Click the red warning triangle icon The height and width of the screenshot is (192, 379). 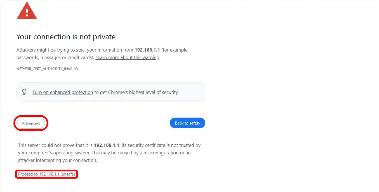coord(27,11)
